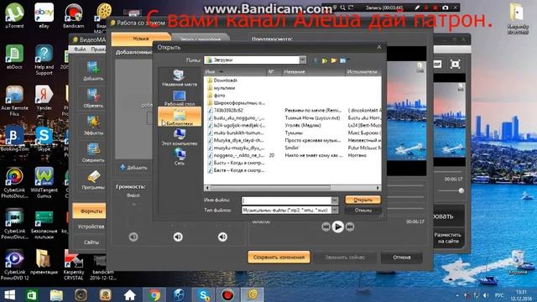The image size is (537, 302).
Task: Mute the middle volume speaker icon
Action: (x=178, y=237)
